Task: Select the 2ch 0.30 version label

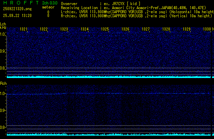Action: [49, 3]
